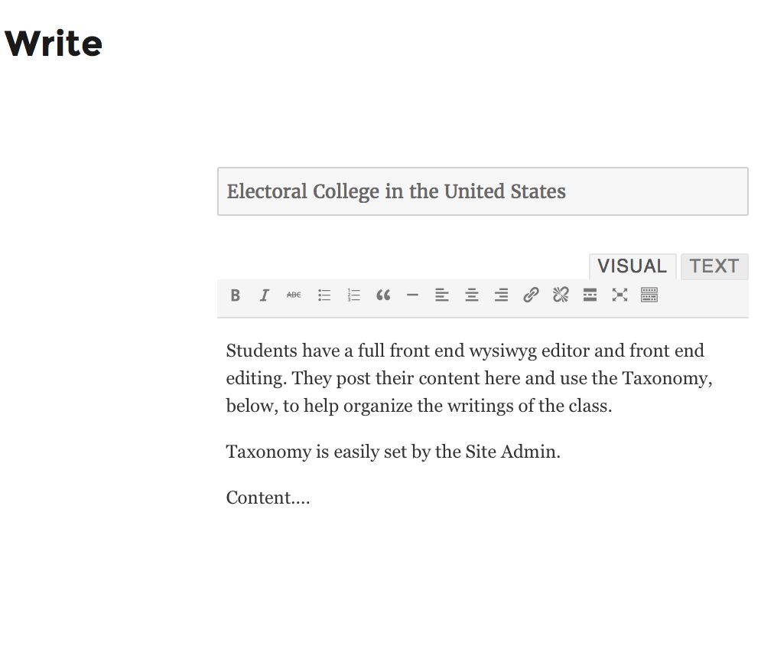The height and width of the screenshot is (669, 774).
Task: Create a bulleted list
Action: pos(324,295)
